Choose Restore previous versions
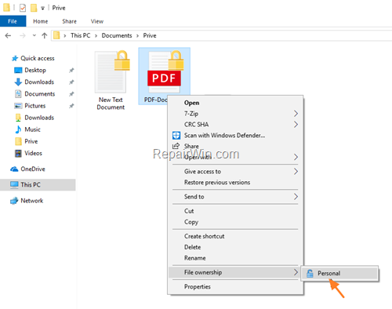The height and width of the screenshot is (309, 392). (x=217, y=182)
